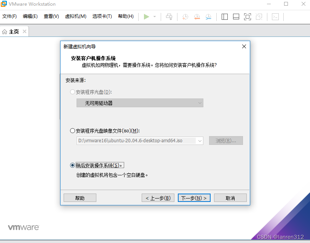Select the 安装程序光盘(D) radio option
The height and width of the screenshot is (243, 310).
(73, 92)
